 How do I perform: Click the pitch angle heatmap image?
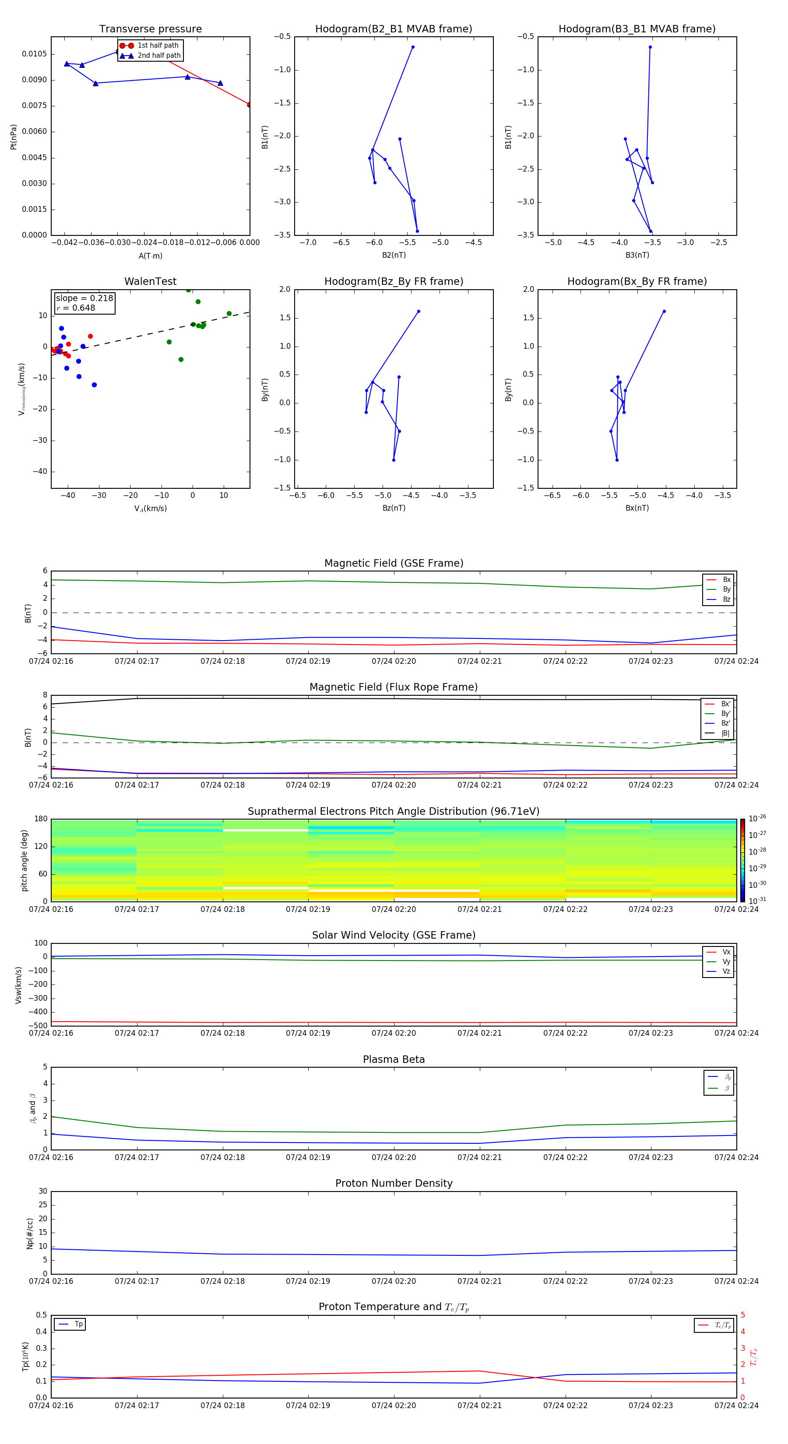click(394, 860)
